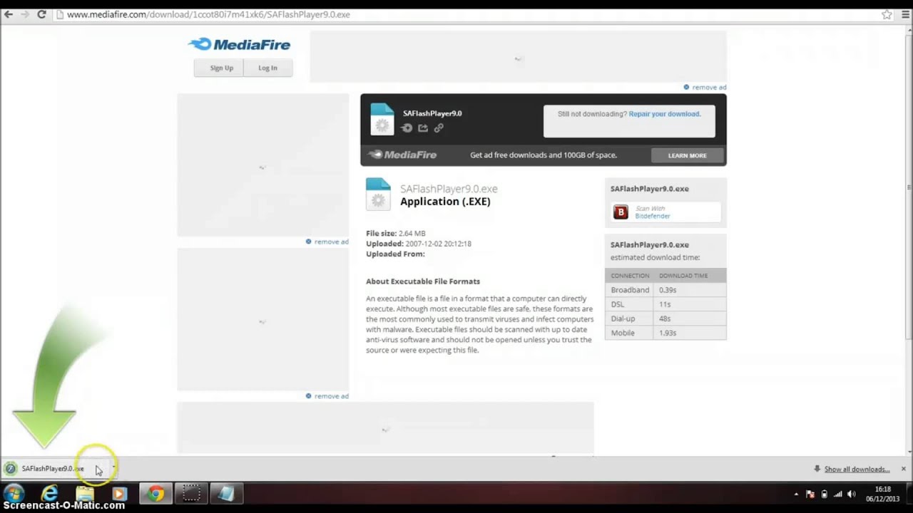Click remove ad under first left ad
Image resolution: width=913 pixels, height=513 pixels.
(327, 242)
